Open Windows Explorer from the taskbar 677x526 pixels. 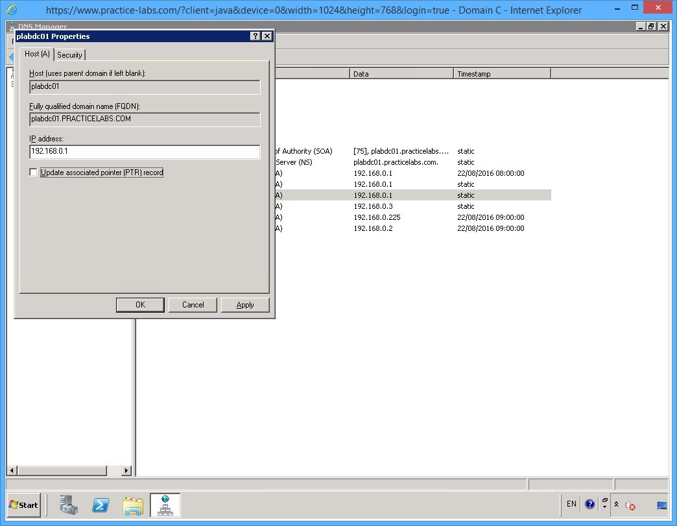coord(133,505)
